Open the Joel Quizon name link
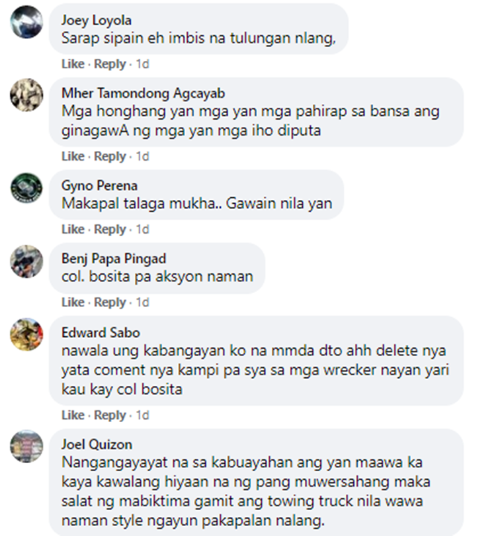Image resolution: width=496 pixels, height=536 pixels. click(x=97, y=445)
